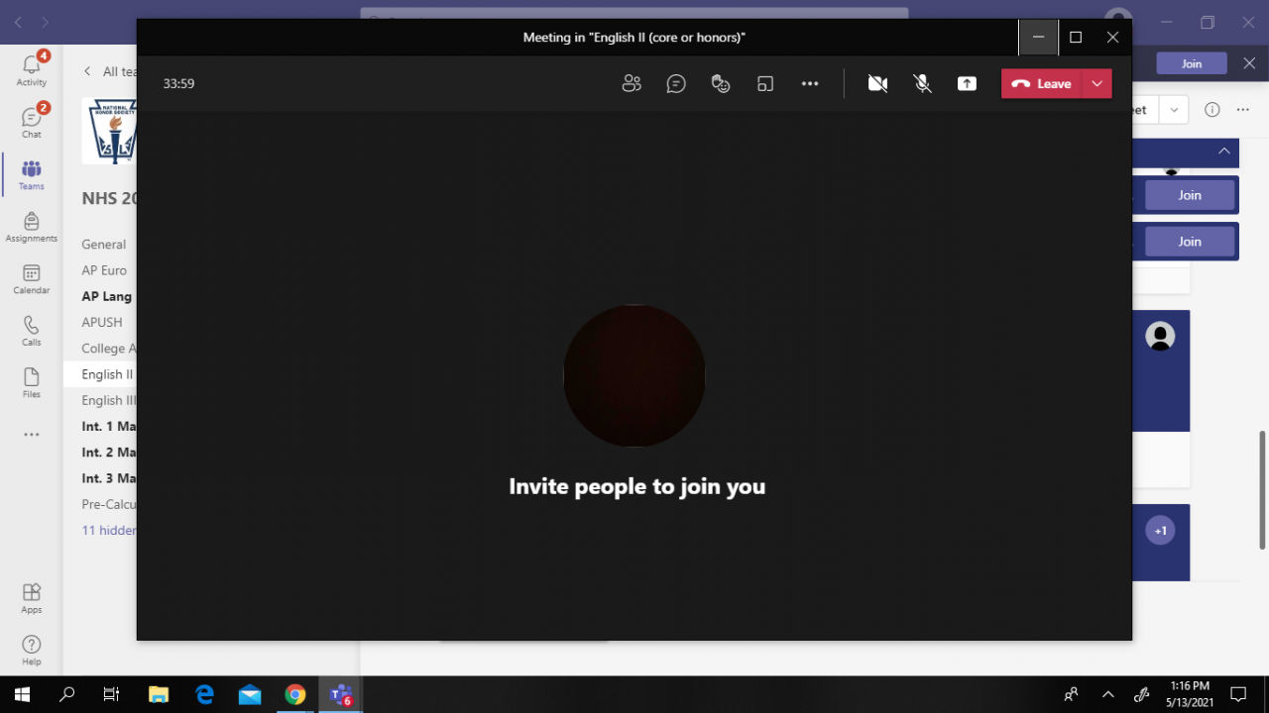Expand the Leave options dropdown arrow
This screenshot has height=713, width=1269.
click(x=1096, y=84)
